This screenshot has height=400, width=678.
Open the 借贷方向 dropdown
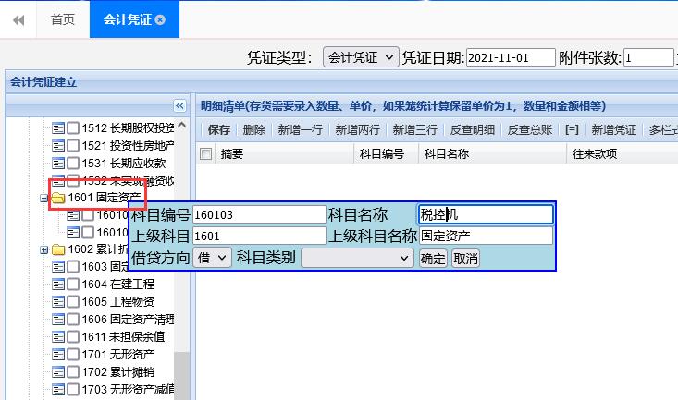point(213,258)
